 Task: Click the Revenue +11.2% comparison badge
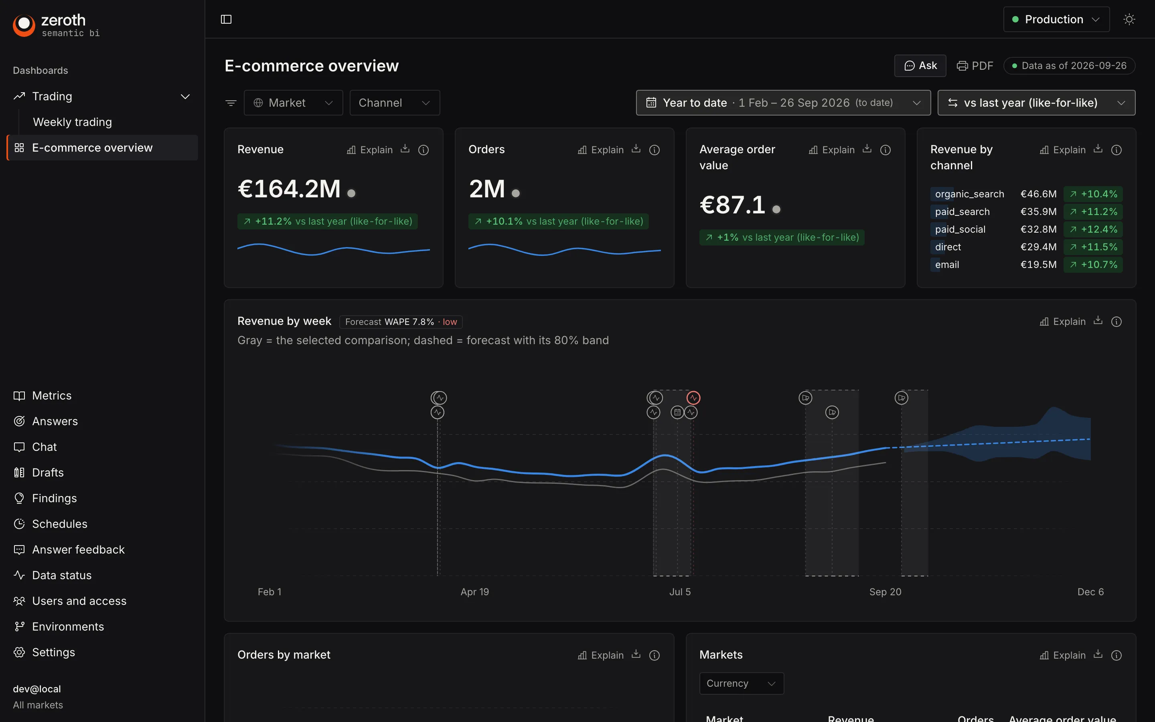[327, 221]
